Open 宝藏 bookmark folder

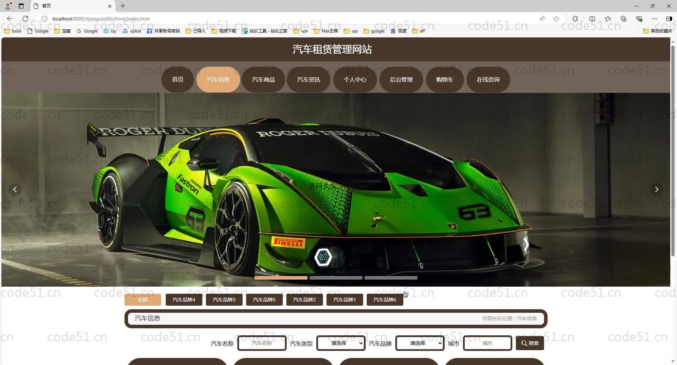62,31
